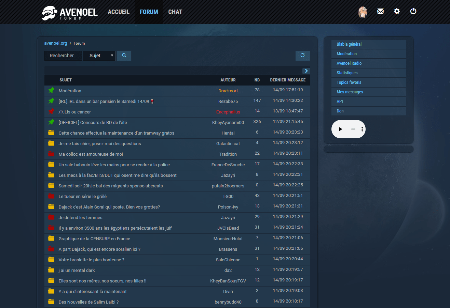Click the DERNIER MESSAGE column header
Image resolution: width=450 pixels, height=308 pixels.
[288, 80]
